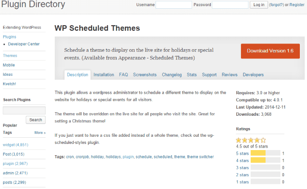307x189 pixels.
Task: Click the Register link
Action: (x=297, y=5)
